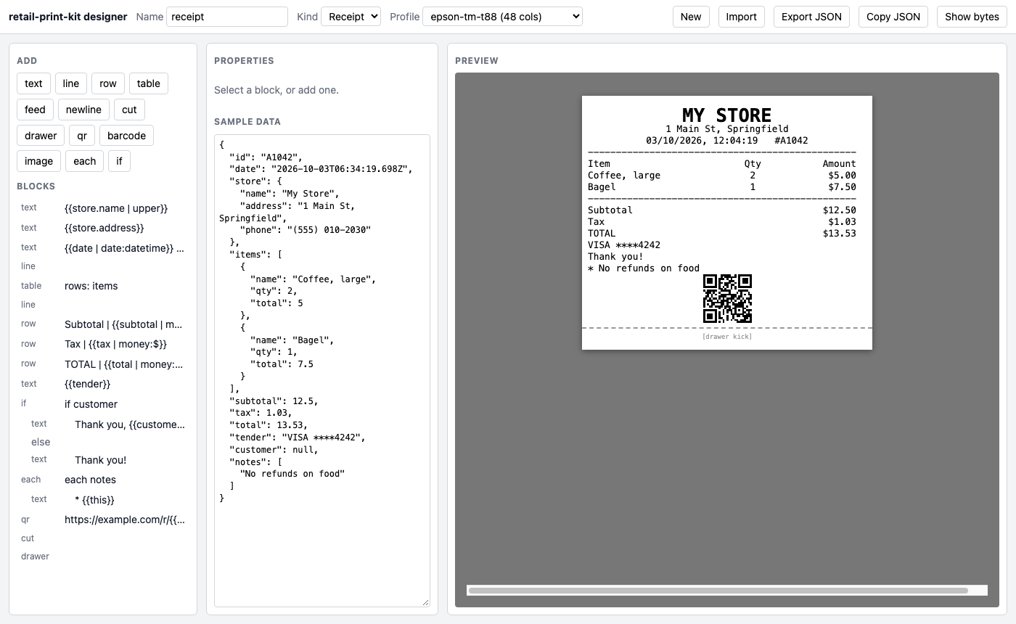Screen dimensions: 1016x624
Task: Add an if block from the Add panel
Action: click(x=120, y=161)
